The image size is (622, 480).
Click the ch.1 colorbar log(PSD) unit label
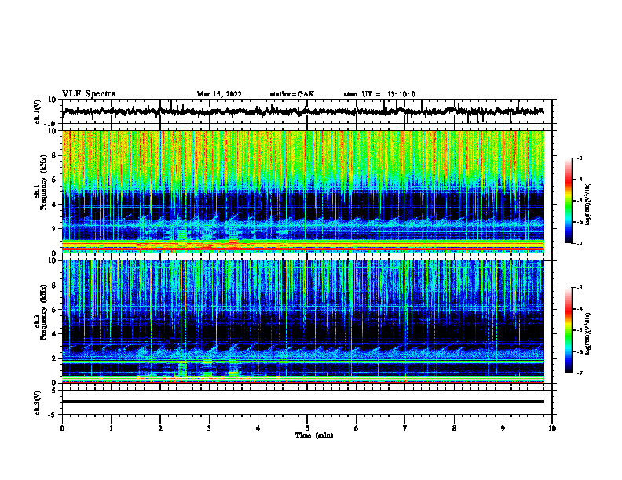(588, 204)
